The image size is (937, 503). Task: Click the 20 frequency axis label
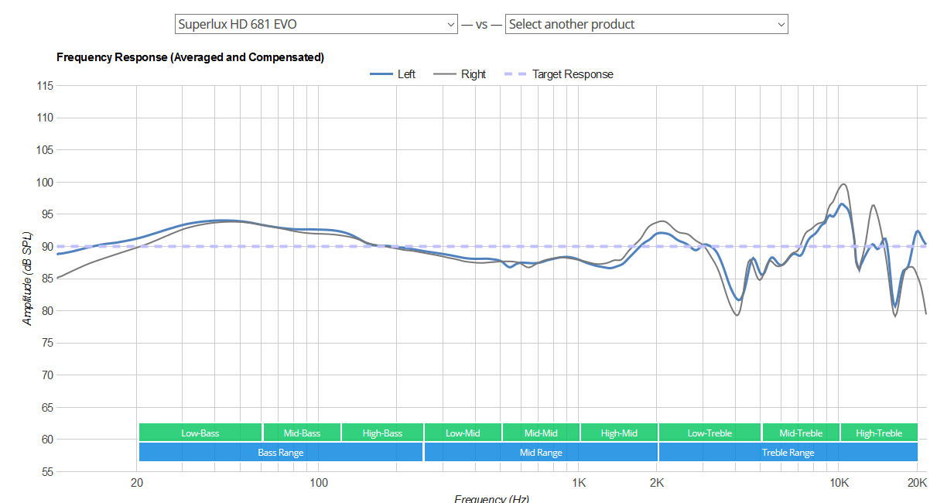pyautogui.click(x=137, y=484)
